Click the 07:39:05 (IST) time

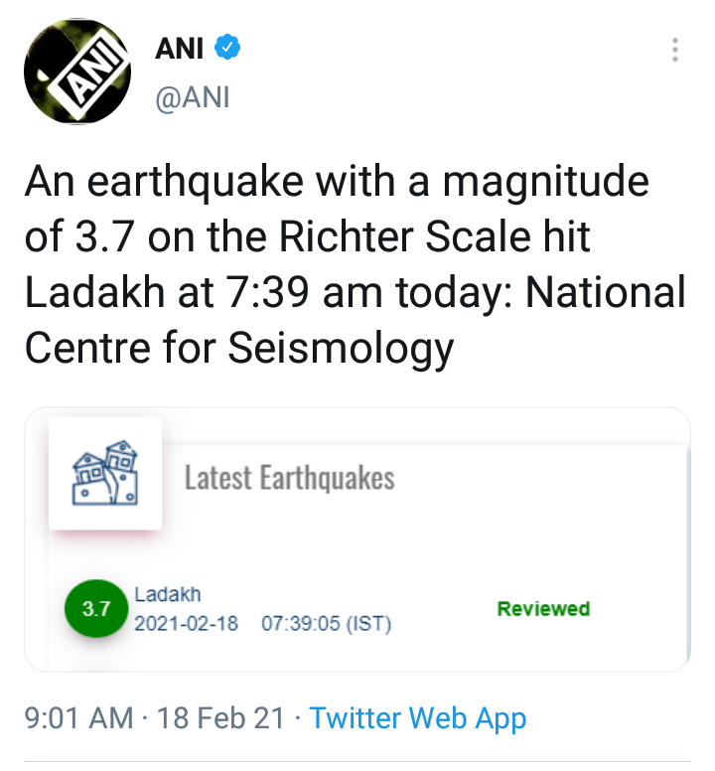[327, 624]
